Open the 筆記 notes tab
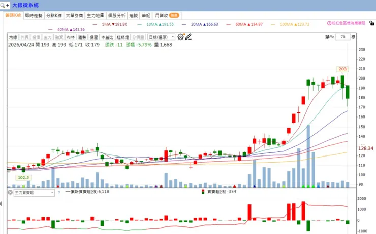The width and height of the screenshot is (376, 234). [146, 16]
